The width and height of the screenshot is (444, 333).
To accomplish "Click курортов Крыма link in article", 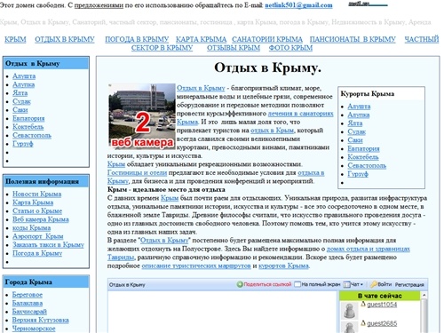I will point(283,266).
